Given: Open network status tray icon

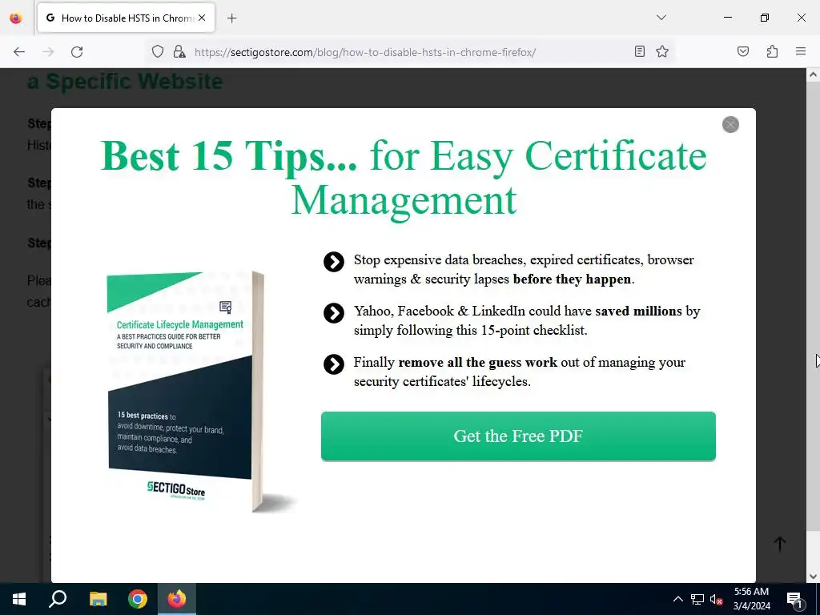Looking at the screenshot, I should tap(697, 599).
